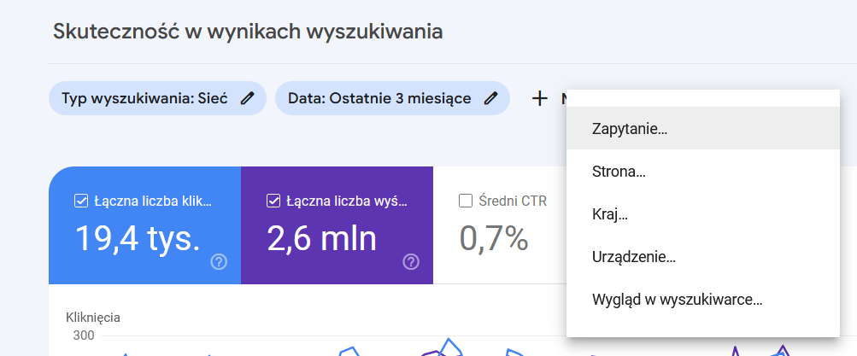Uncheck Łączna liczba wyświetleń checkbox

click(x=273, y=201)
